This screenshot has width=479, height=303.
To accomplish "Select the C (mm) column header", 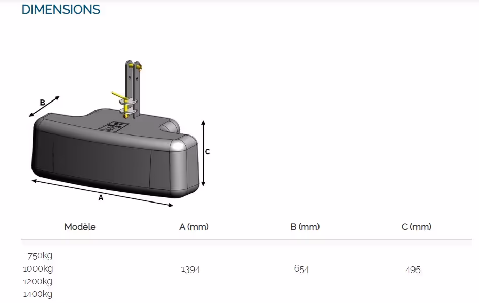I will [416, 227].
